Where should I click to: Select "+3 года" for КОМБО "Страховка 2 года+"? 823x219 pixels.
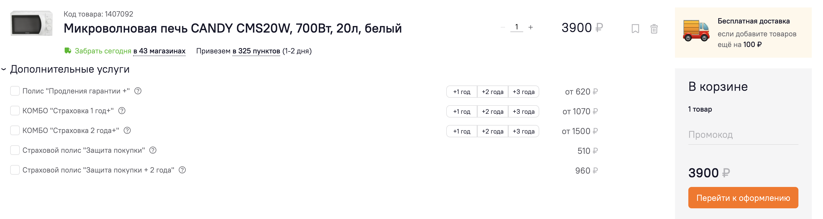(523, 131)
